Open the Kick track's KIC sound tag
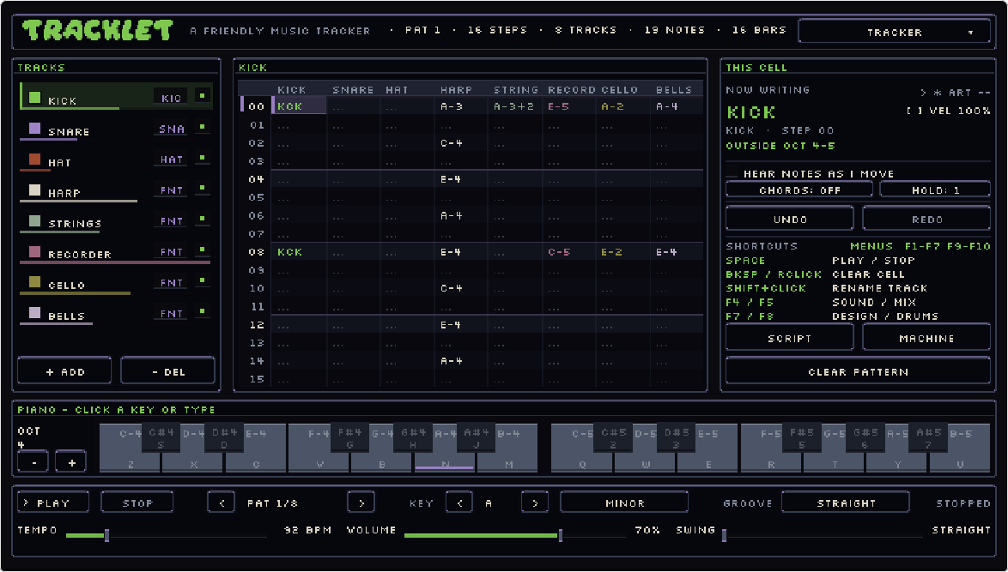This screenshot has height=572, width=1008. click(171, 98)
